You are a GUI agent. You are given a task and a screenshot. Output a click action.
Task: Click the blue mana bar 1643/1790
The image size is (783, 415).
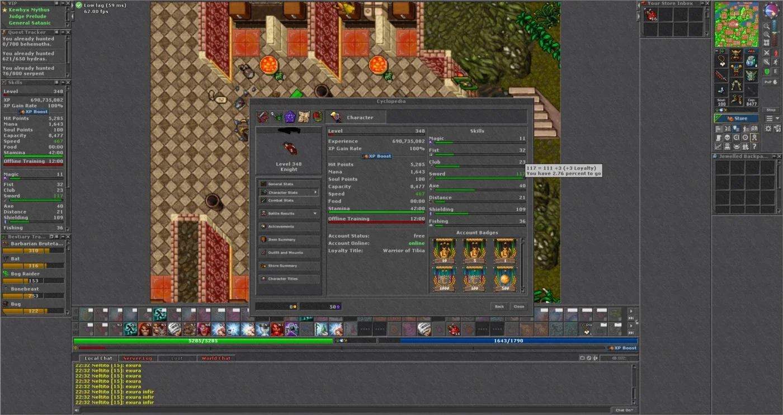(x=508, y=340)
